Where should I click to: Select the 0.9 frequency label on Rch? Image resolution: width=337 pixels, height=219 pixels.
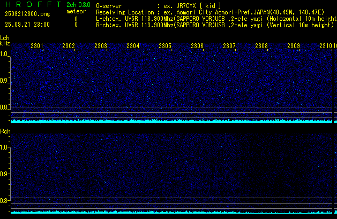[4, 174]
